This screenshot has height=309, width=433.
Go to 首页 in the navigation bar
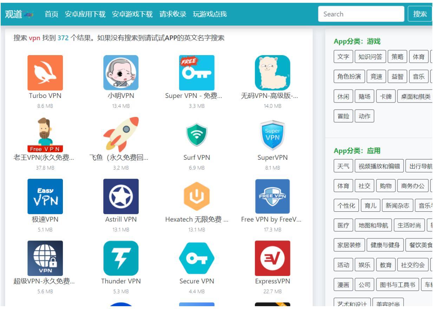[x=52, y=14]
